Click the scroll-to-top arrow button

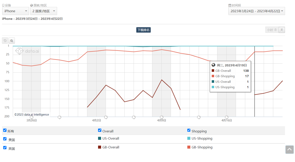point(290,149)
